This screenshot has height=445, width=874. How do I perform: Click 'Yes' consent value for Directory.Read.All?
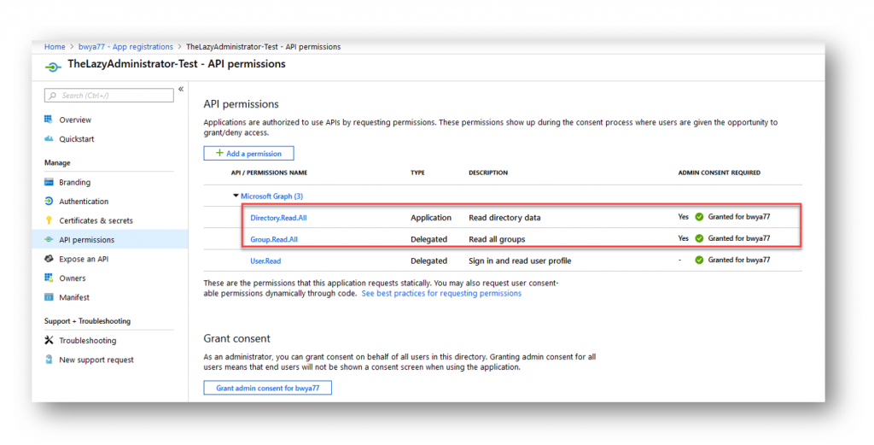(x=684, y=217)
